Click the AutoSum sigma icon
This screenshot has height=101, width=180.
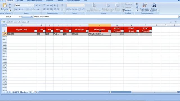coord(137,4)
